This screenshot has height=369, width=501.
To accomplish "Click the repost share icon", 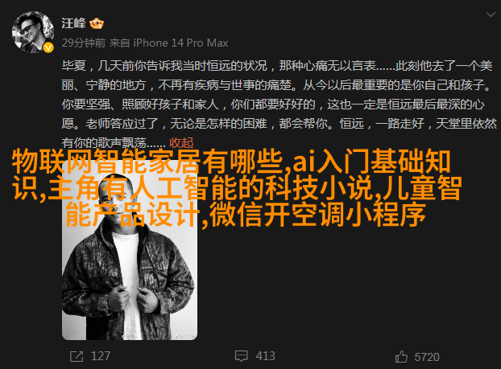I will coord(77,356).
